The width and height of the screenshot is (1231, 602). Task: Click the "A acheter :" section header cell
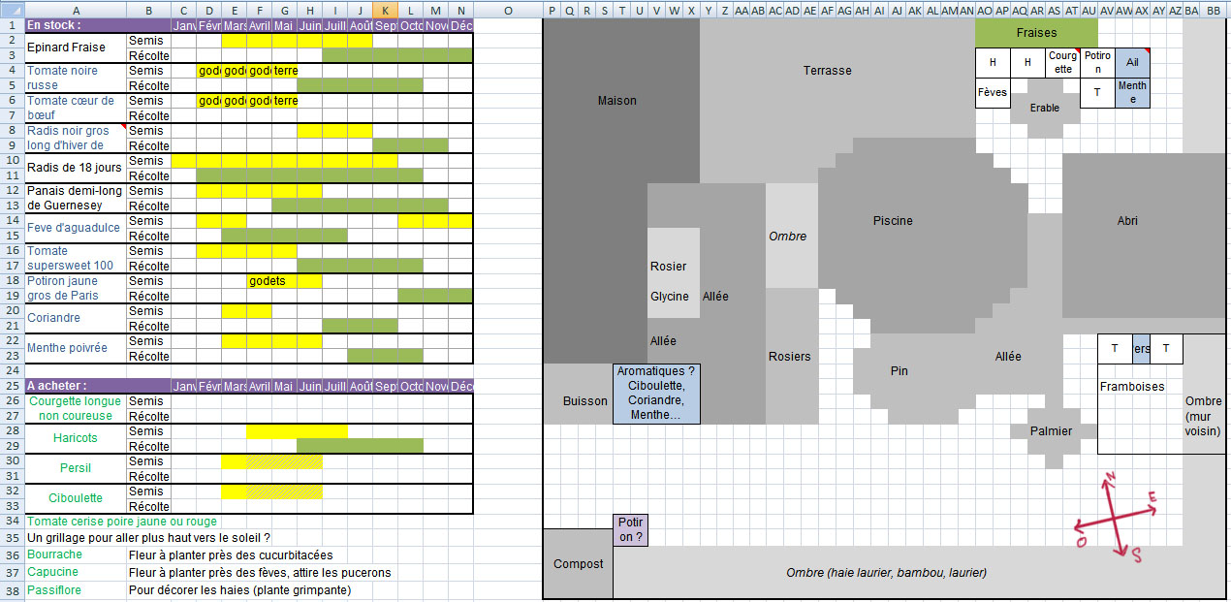(76, 385)
